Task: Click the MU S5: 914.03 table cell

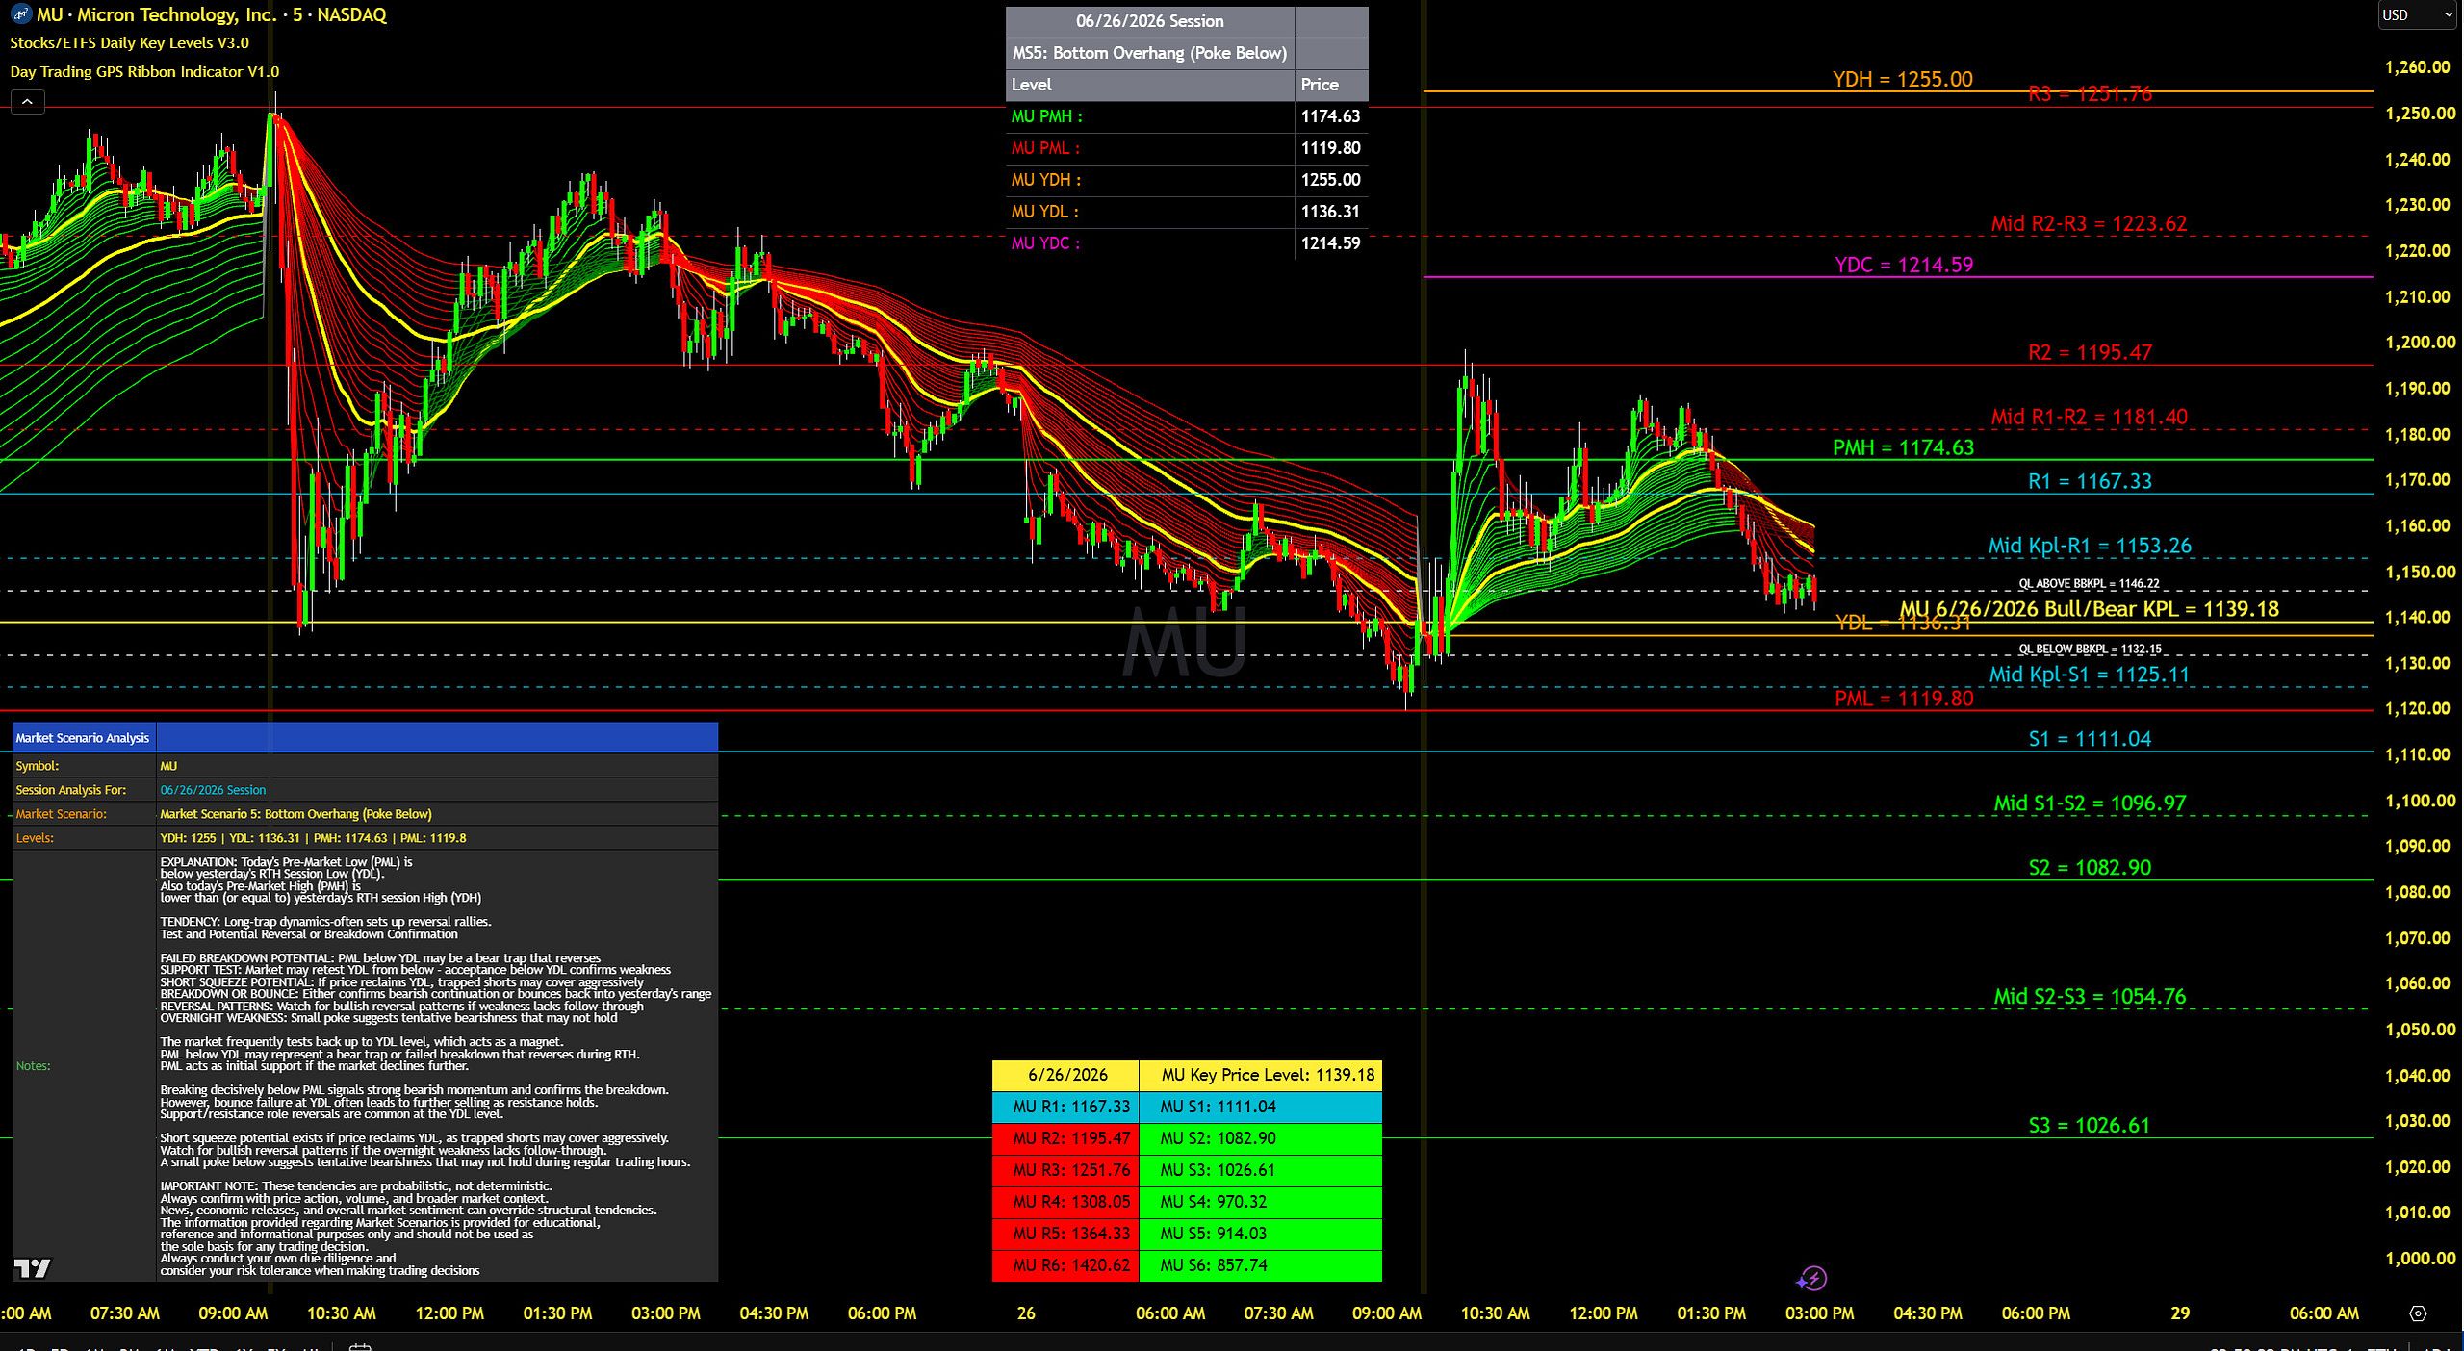Action: (1260, 1234)
